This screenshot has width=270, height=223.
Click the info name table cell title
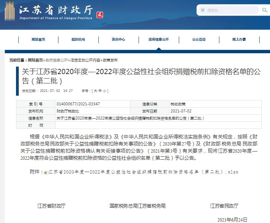pos(130,118)
